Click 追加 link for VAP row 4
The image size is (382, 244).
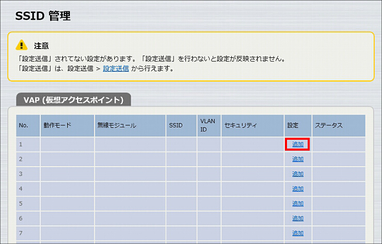[x=298, y=189]
